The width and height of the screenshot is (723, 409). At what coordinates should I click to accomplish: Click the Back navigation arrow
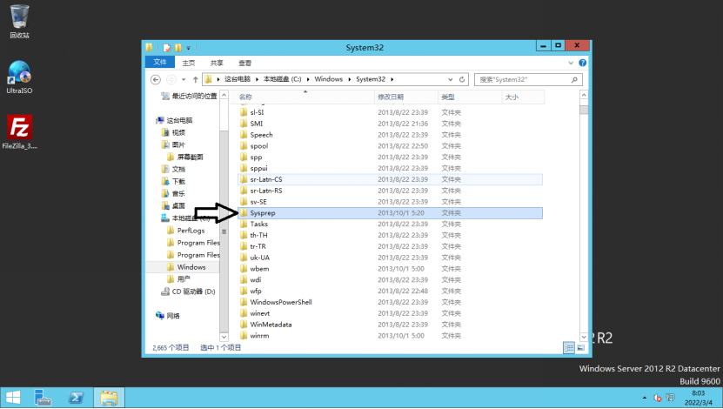tap(156, 79)
